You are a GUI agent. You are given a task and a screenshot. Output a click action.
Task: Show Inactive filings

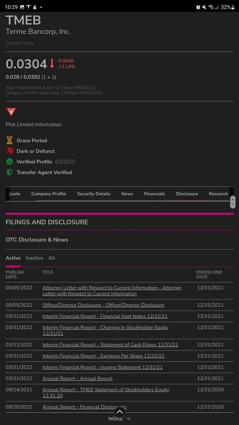tap(34, 258)
